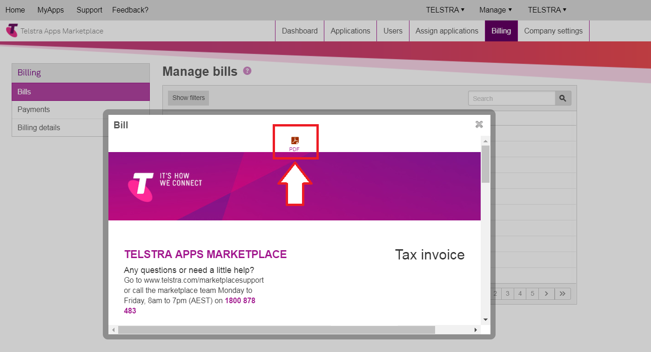Click the bill scroll down arrow
Viewport: 651px width, 352px height.
point(485,319)
